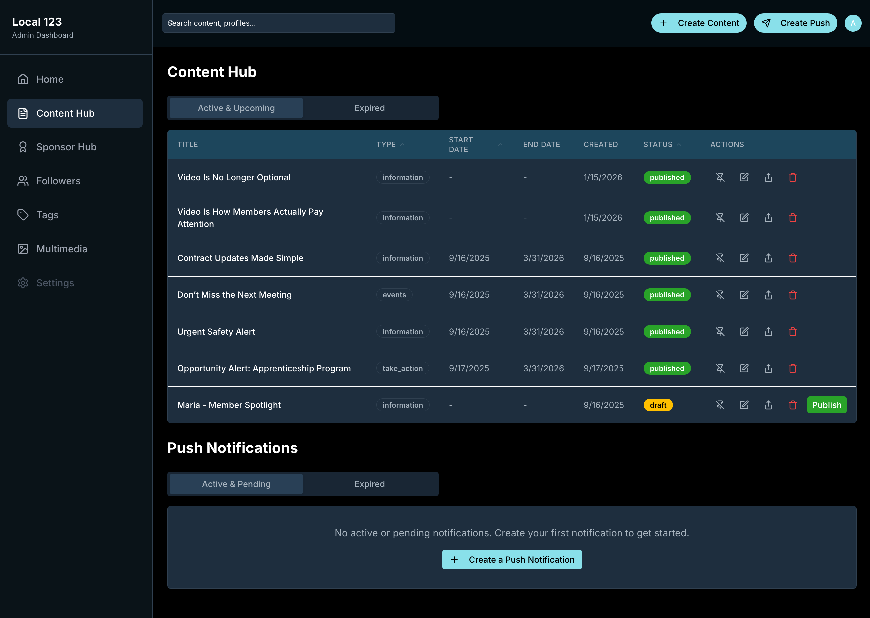Viewport: 870px width, 618px height.
Task: Toggle pin for the Urgent Safety Alert row
Action: pyautogui.click(x=720, y=331)
